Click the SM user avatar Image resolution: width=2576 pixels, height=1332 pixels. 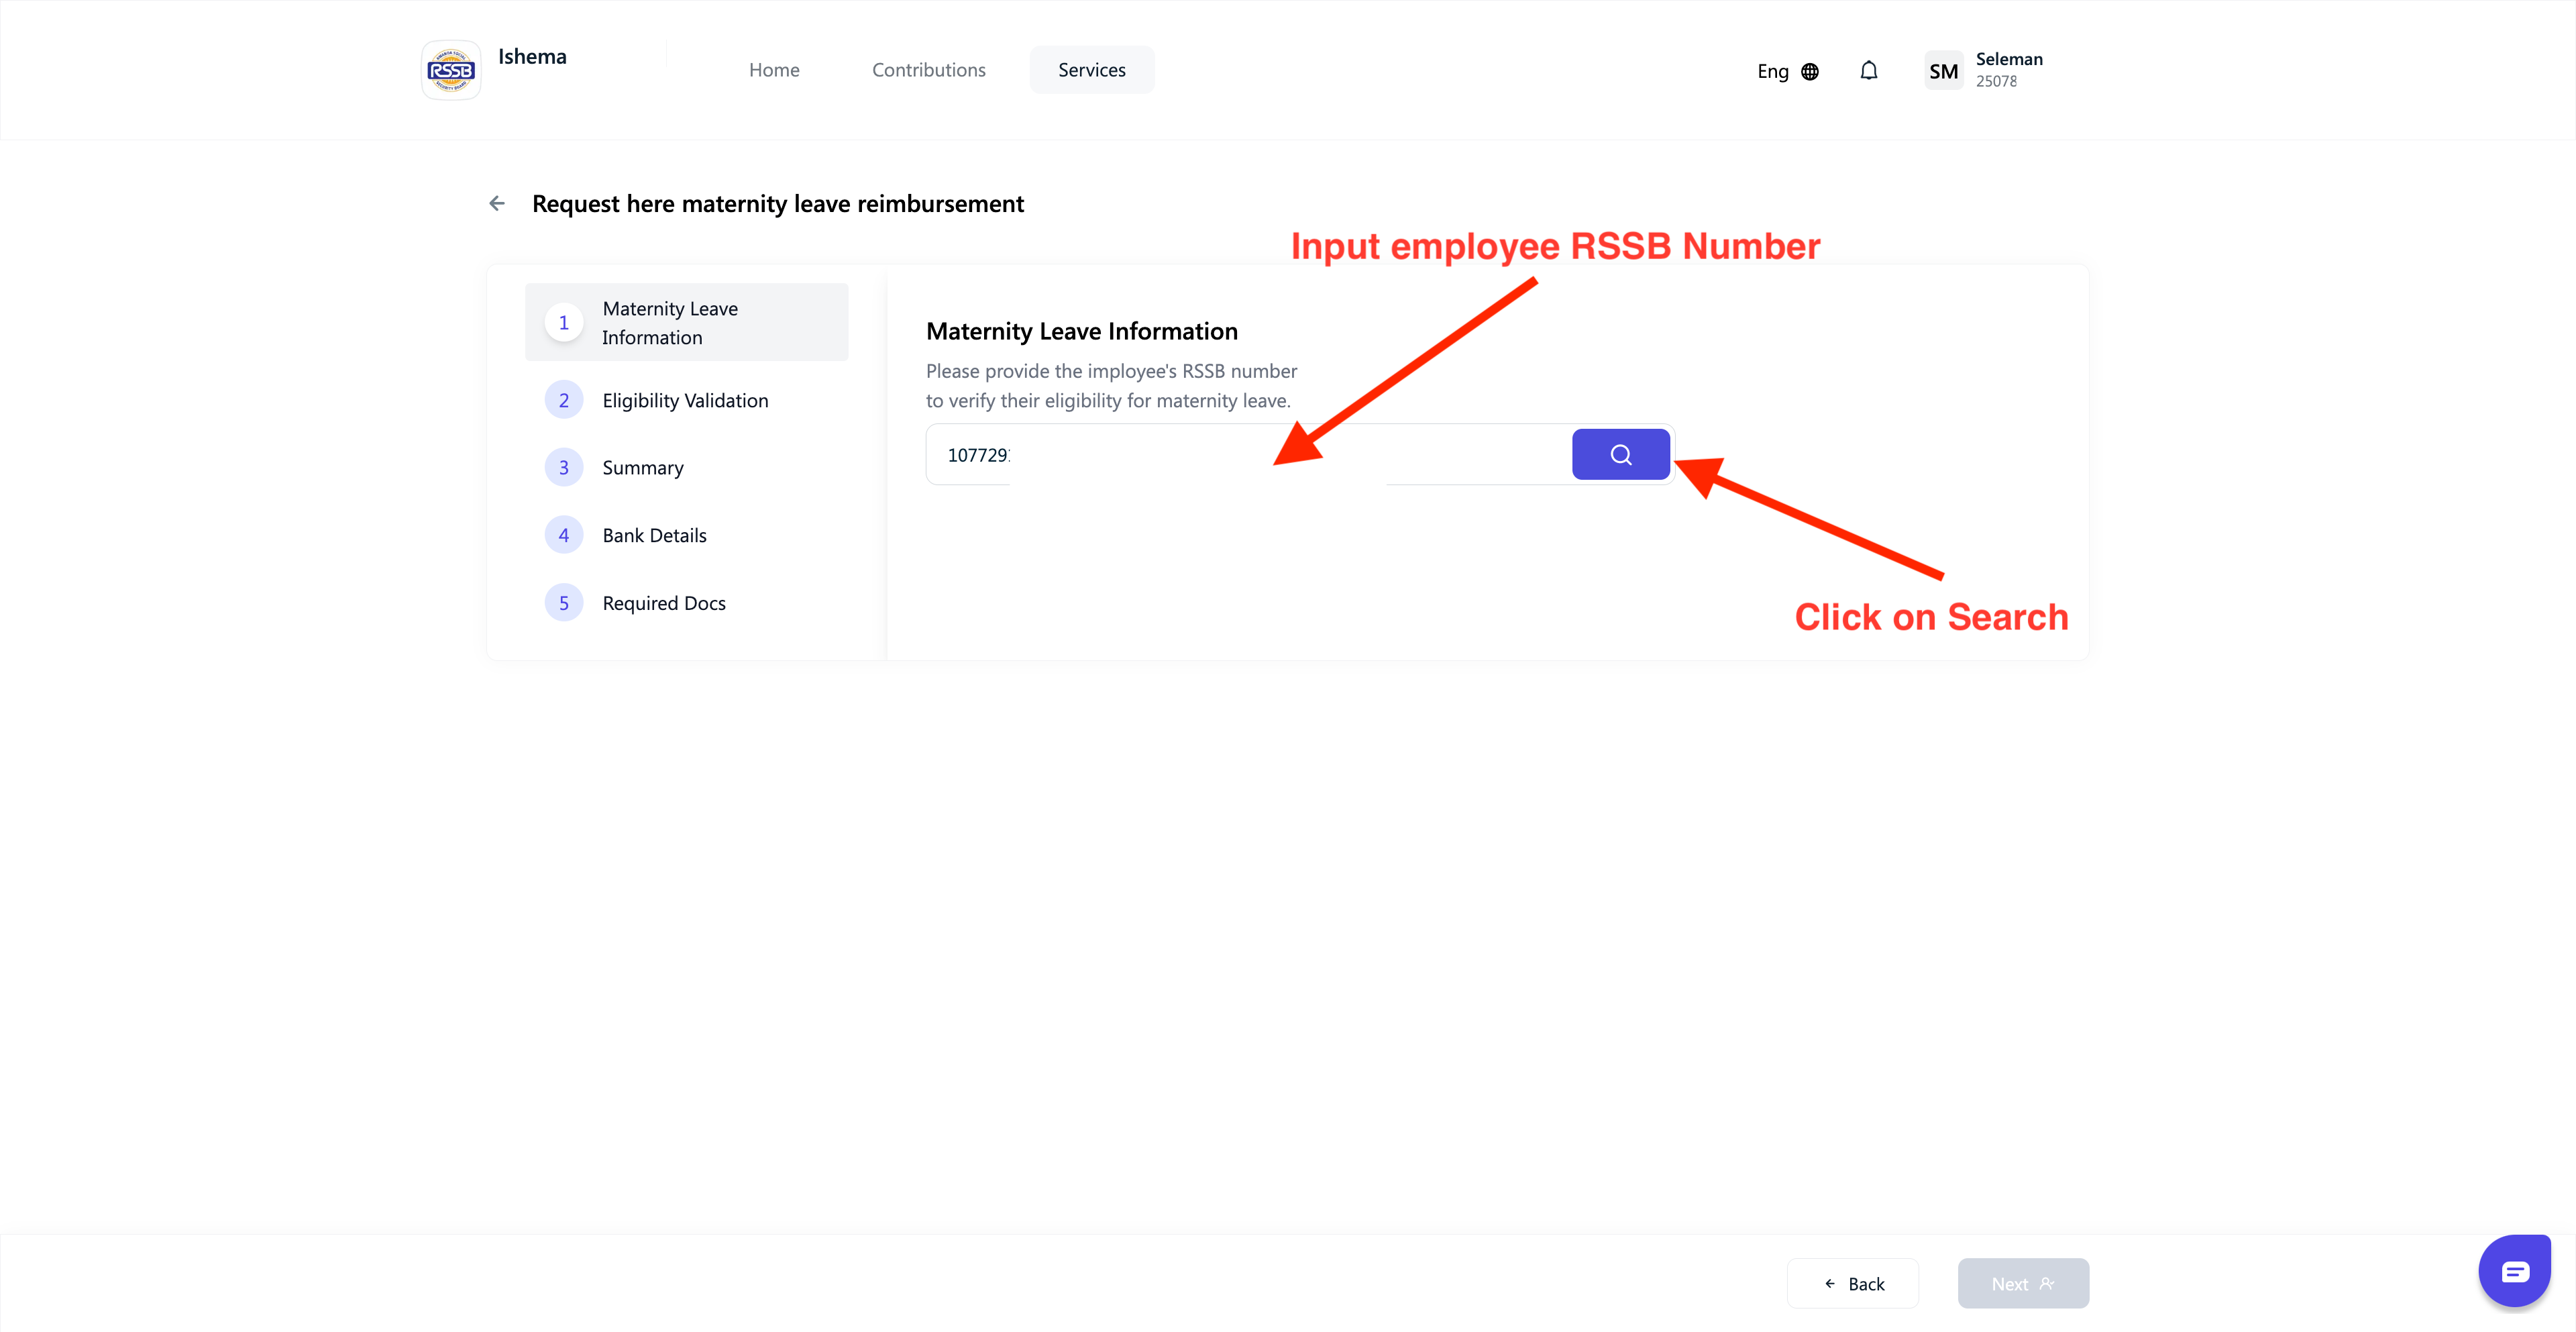click(1943, 71)
